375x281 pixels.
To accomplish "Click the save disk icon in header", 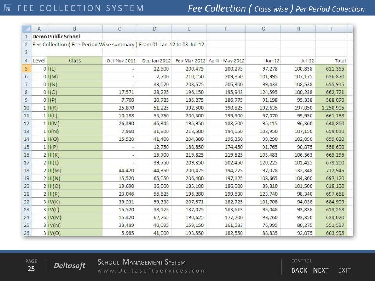I will (8, 8).
